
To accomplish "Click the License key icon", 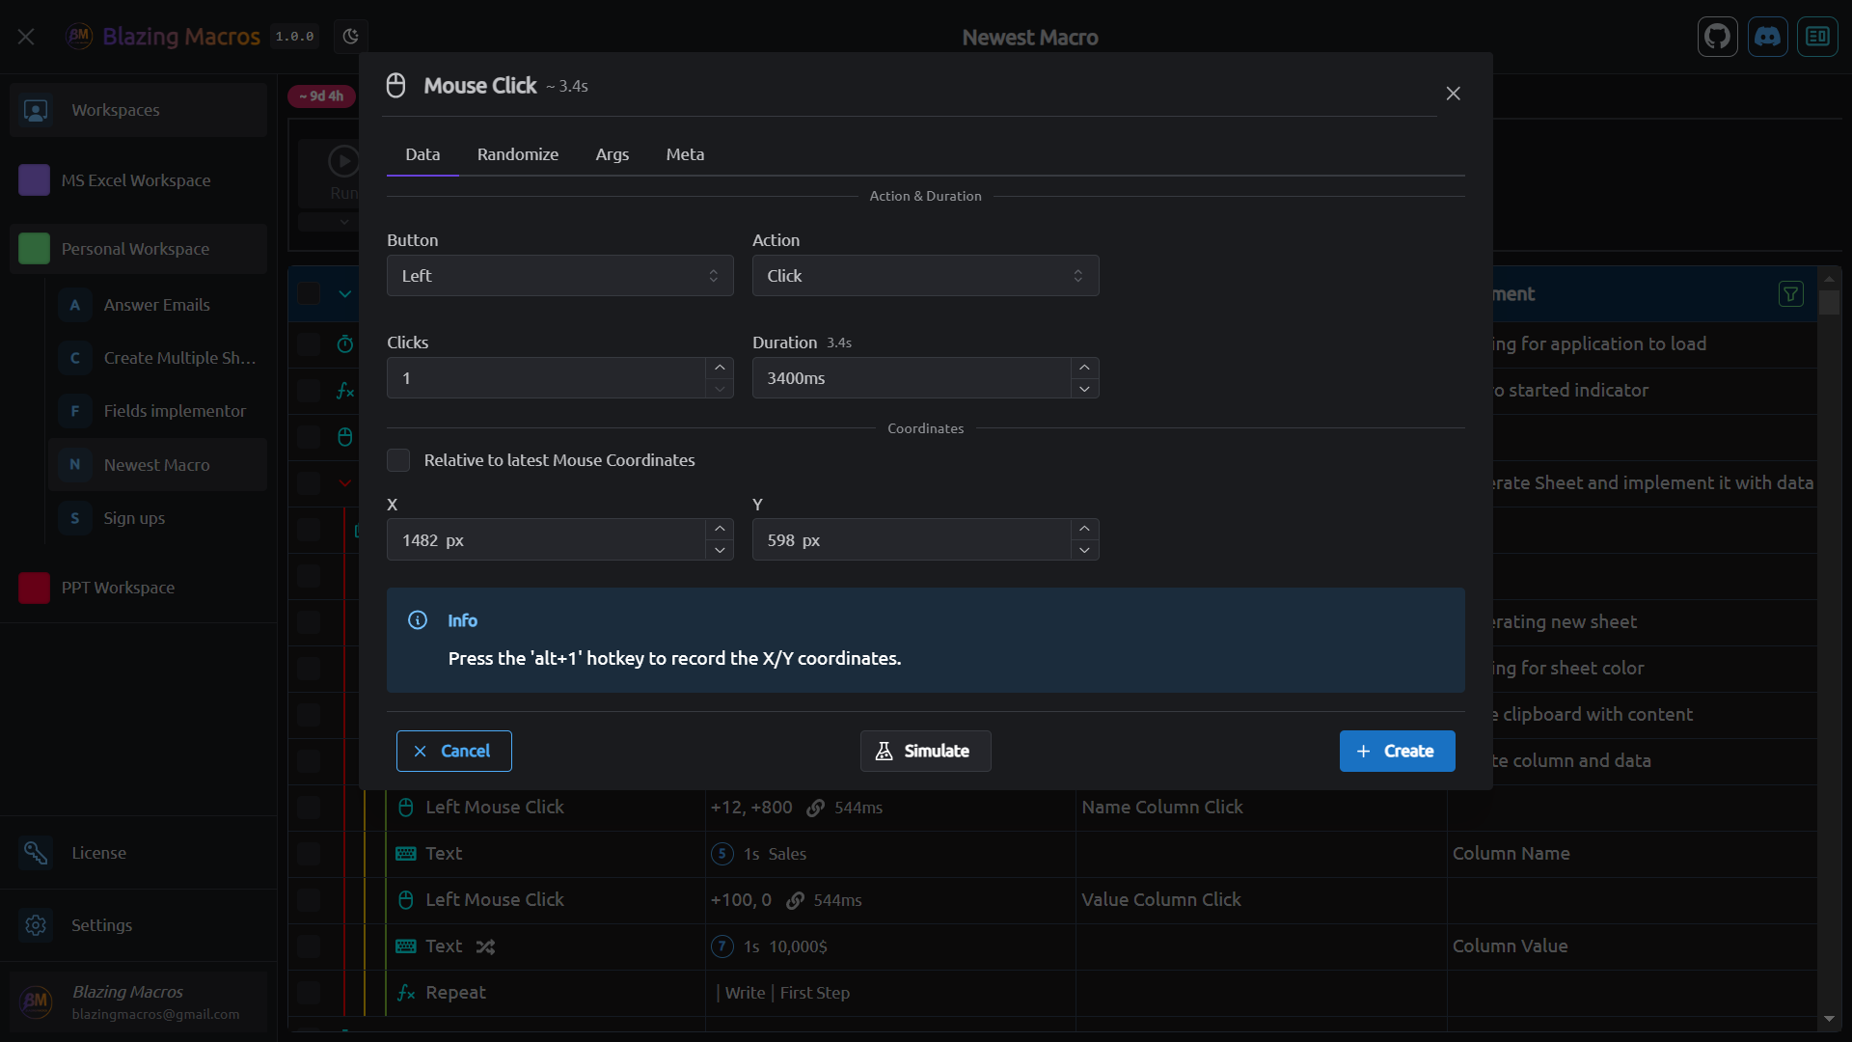I will click(36, 853).
